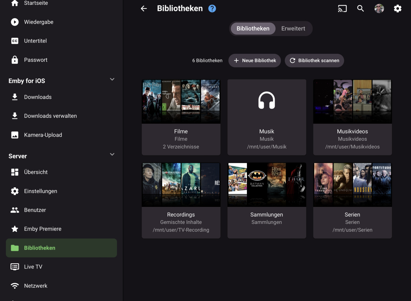
Task: Collapse the Emby for iOS section
Action: click(112, 79)
